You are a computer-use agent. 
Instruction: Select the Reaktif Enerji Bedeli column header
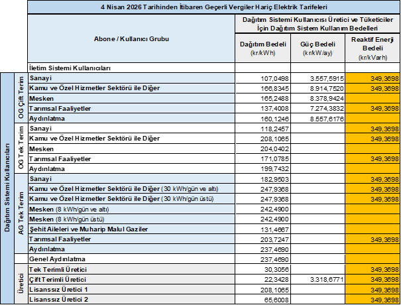point(372,48)
